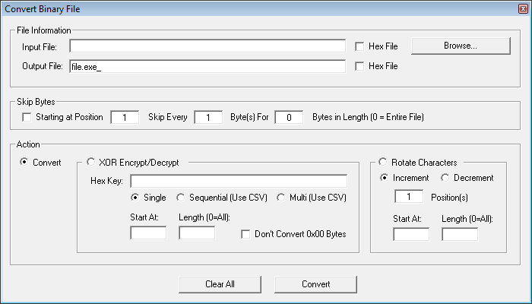Screen dimensions: 532x304
Task: Choose Sequential (Use CSV) key mode
Action: [x=181, y=198]
